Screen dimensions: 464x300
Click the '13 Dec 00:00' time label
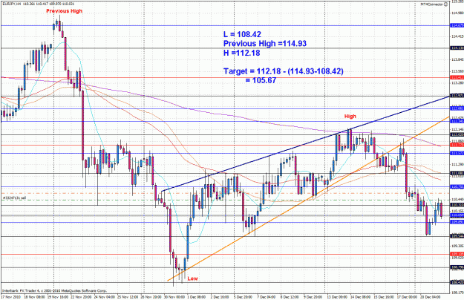(x=337, y=297)
